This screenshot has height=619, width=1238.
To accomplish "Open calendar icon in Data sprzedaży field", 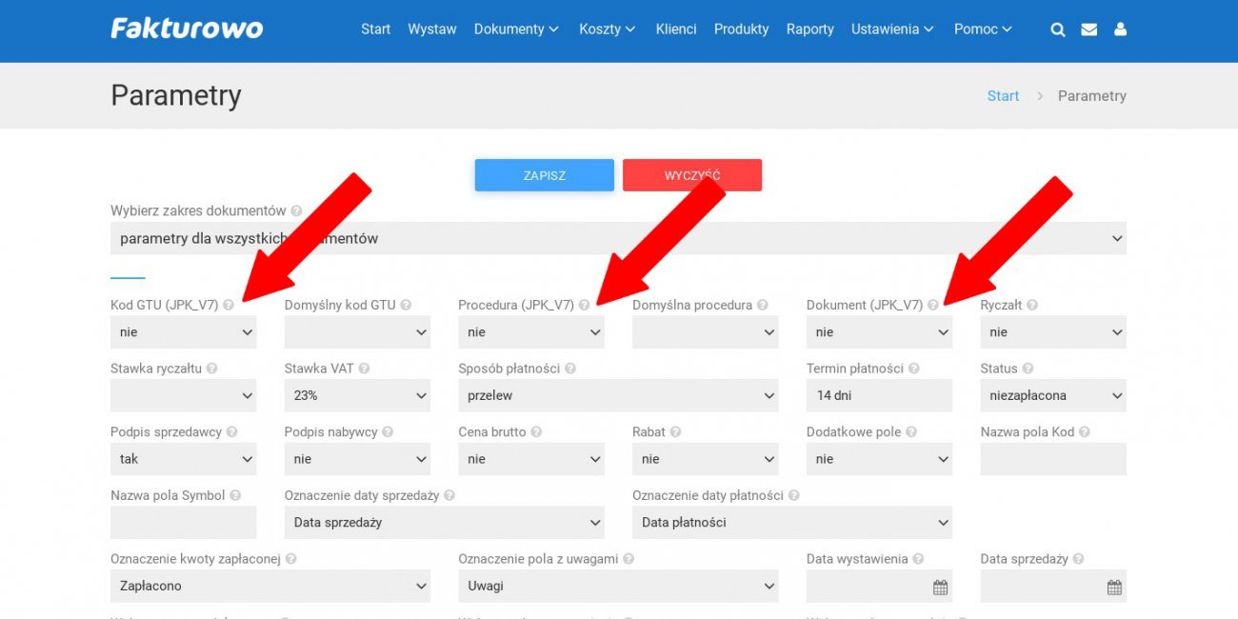I will click(x=1113, y=587).
